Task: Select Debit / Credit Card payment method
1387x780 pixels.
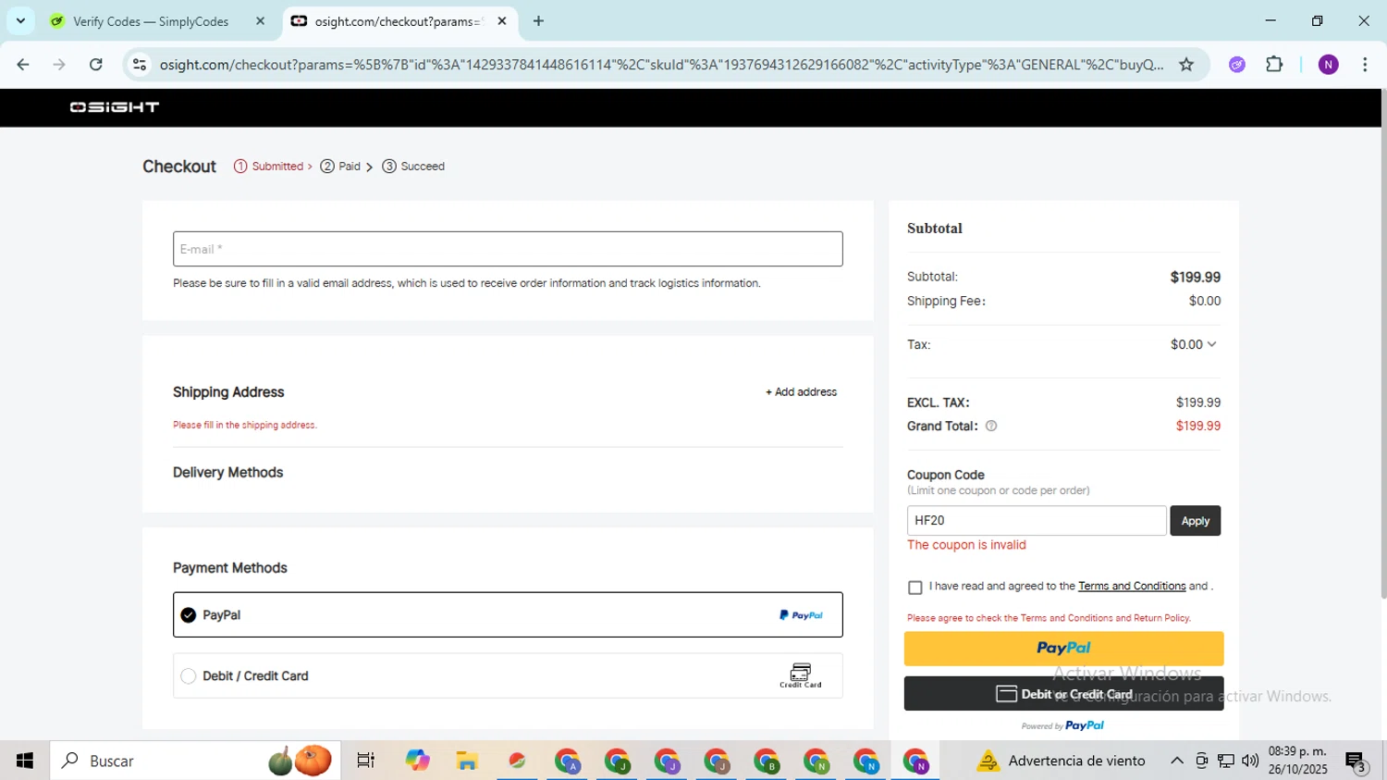Action: click(x=508, y=675)
